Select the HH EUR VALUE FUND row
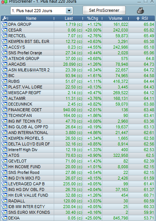The width and height of the screenshot is (156, 221). coord(78,195)
